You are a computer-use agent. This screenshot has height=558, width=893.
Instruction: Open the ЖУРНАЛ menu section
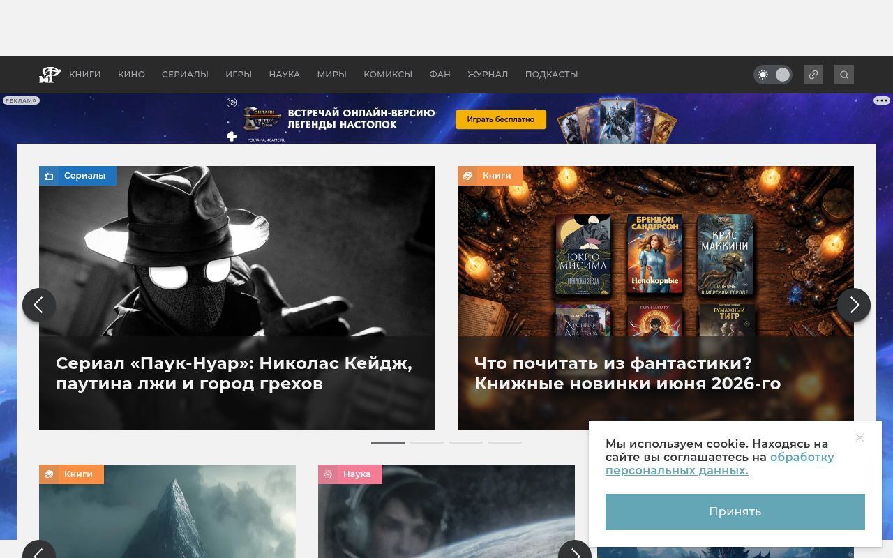pyautogui.click(x=488, y=75)
